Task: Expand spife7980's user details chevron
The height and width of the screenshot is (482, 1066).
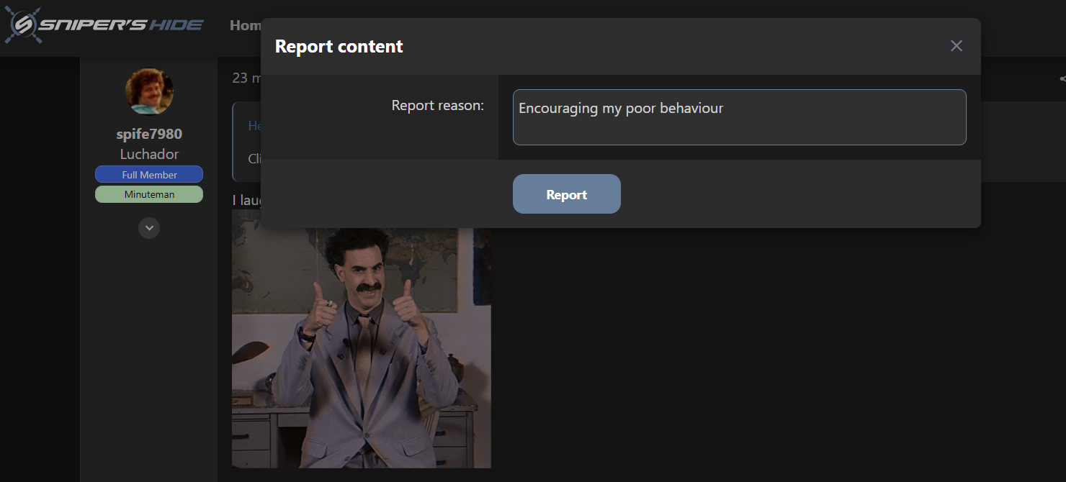Action: tap(149, 228)
